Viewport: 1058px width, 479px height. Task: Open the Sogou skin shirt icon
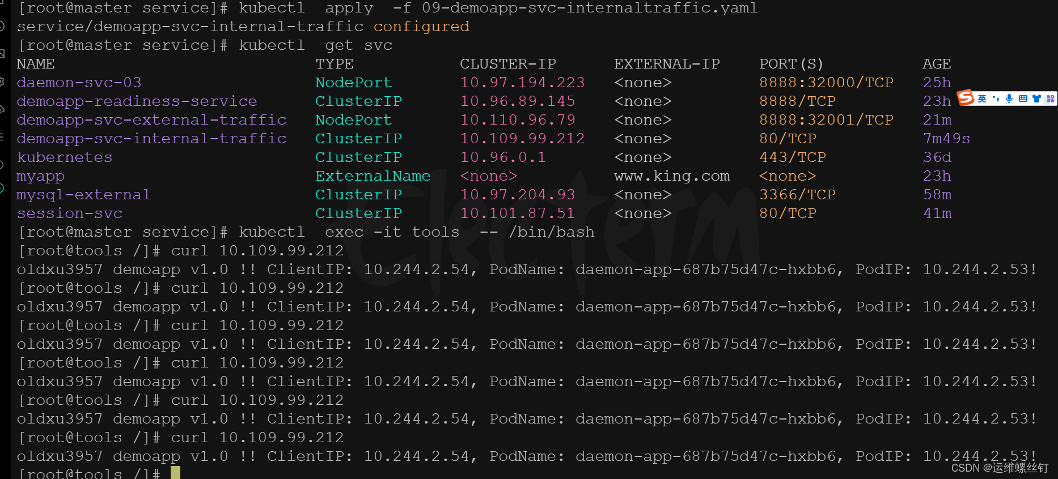pos(1036,99)
